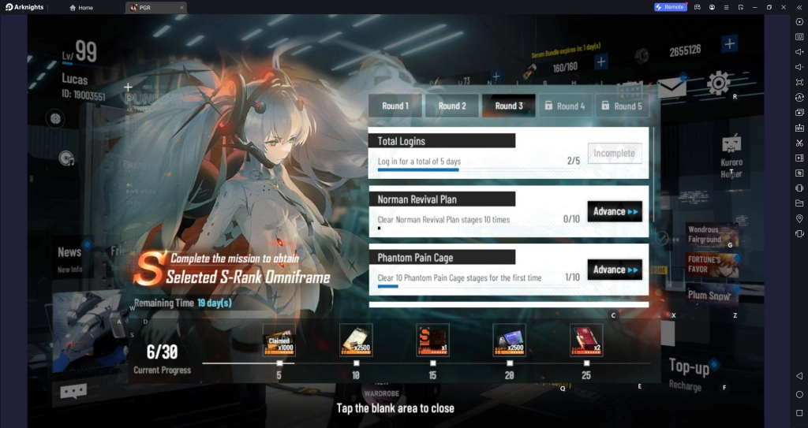Image resolution: width=808 pixels, height=428 pixels.
Task: Click the rotate screen icon in sidebar
Action: coord(799,233)
